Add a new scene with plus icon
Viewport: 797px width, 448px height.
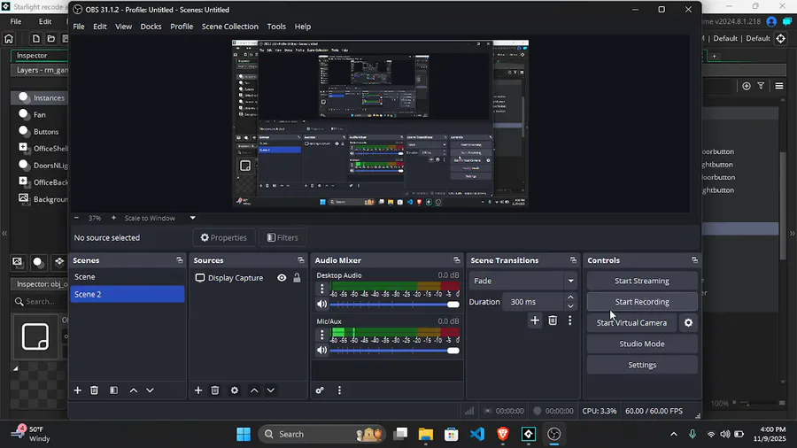pyautogui.click(x=77, y=390)
